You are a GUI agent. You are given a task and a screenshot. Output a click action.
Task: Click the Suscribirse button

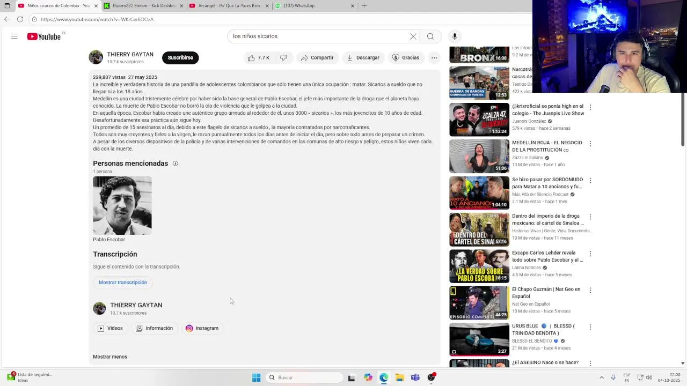[180, 58]
